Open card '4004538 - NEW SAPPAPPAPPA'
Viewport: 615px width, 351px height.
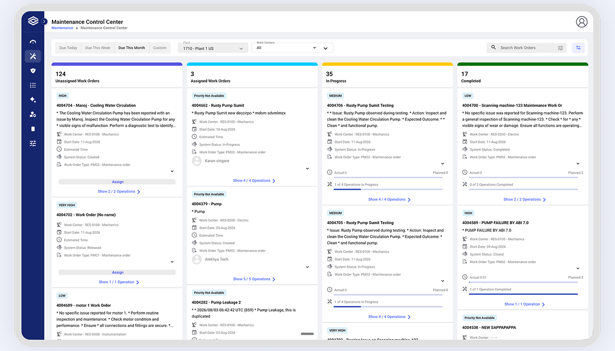[x=489, y=328]
